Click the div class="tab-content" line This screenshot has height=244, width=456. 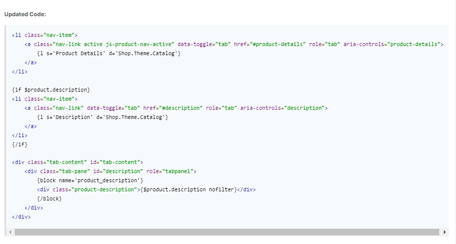coord(77,162)
